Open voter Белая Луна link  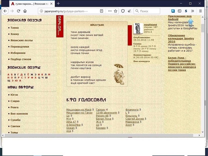(x=103, y=119)
